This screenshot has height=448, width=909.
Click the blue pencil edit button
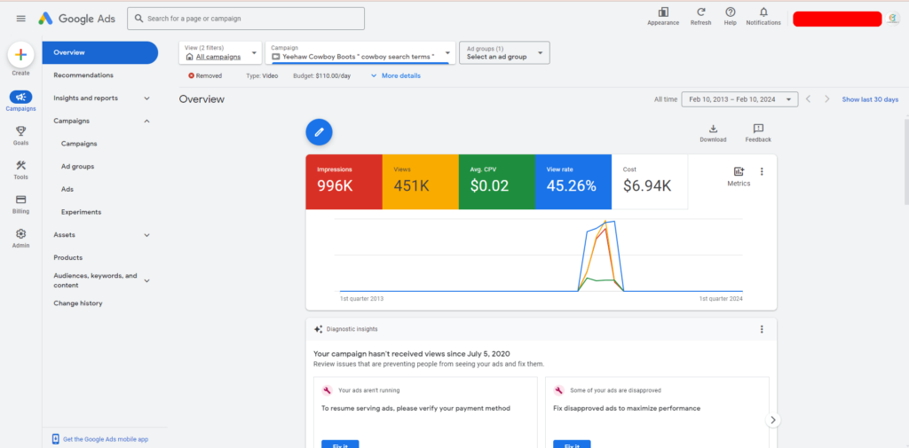[319, 133]
